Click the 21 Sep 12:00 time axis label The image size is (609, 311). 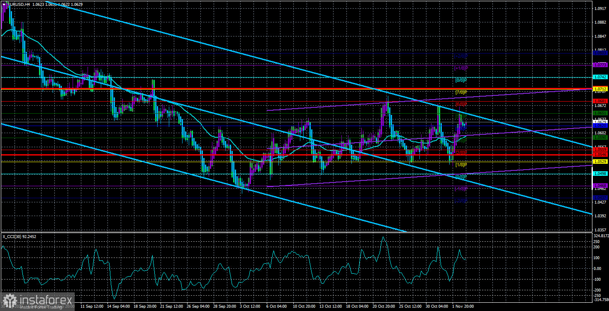click(172, 306)
